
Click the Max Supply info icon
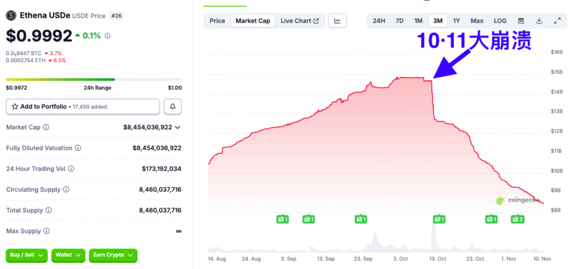coord(46,231)
